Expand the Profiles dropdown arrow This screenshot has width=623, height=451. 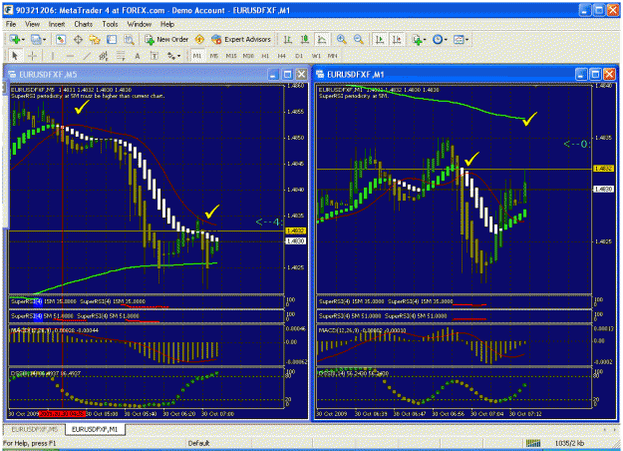[45, 39]
